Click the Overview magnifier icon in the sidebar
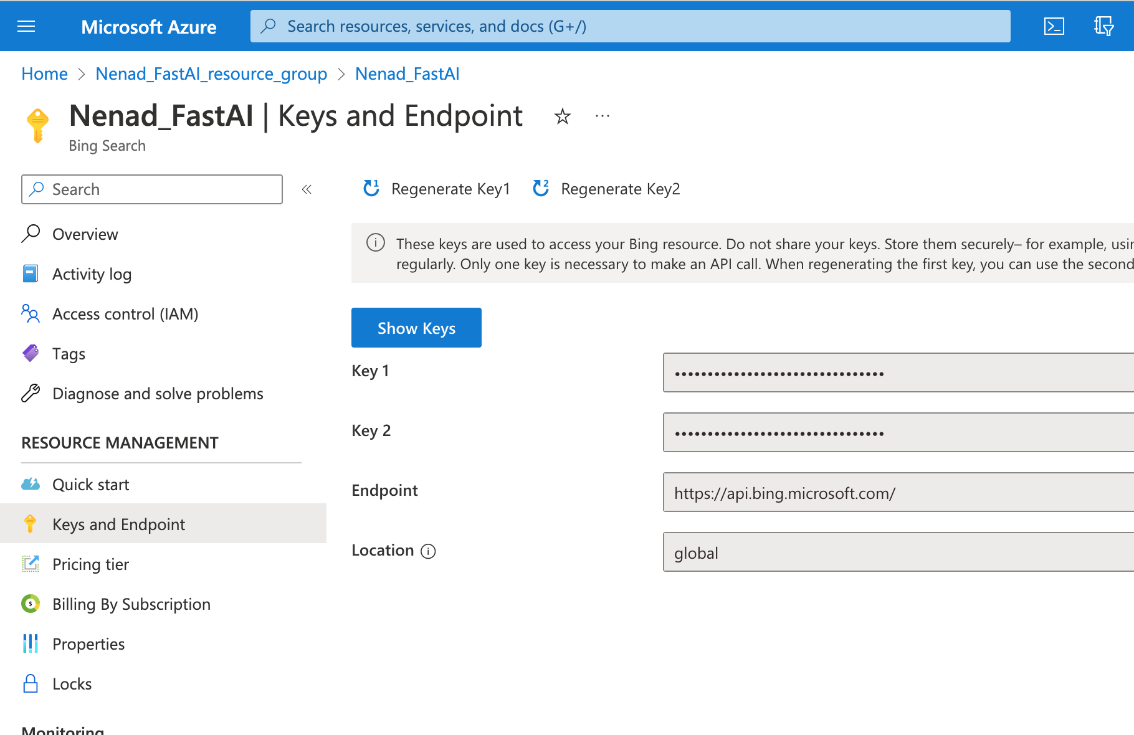 (x=31, y=234)
